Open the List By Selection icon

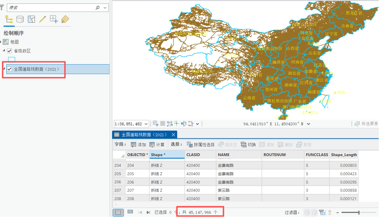31,19
